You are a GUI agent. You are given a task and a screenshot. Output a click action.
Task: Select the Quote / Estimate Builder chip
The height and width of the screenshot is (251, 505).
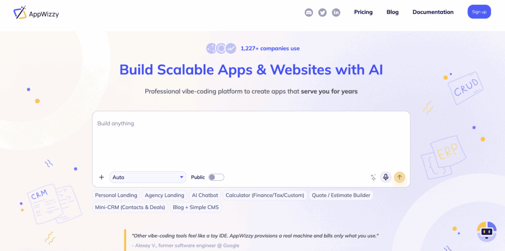coord(341,195)
